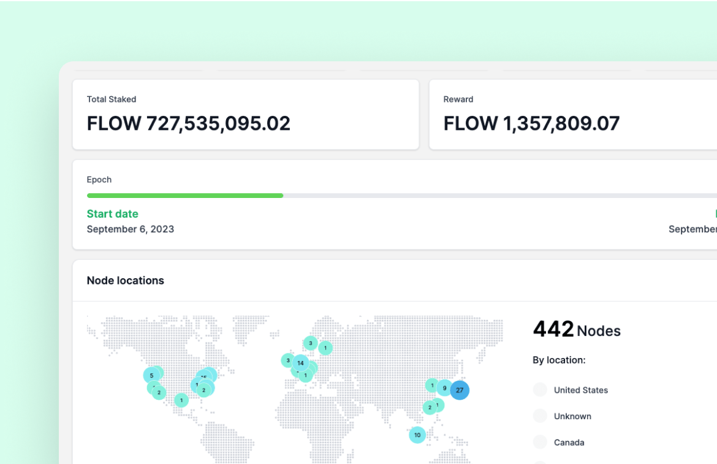Click the 3 node cluster over Scandinavia
This screenshot has height=464, width=717.
tap(311, 344)
